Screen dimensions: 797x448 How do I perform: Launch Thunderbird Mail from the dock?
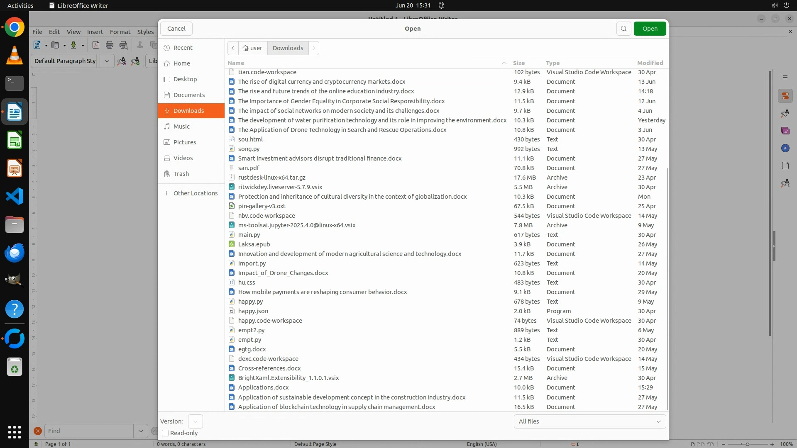tap(15, 253)
